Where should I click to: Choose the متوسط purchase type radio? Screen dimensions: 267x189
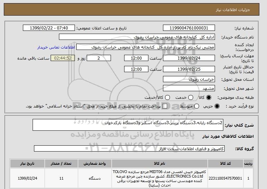pos(197,106)
